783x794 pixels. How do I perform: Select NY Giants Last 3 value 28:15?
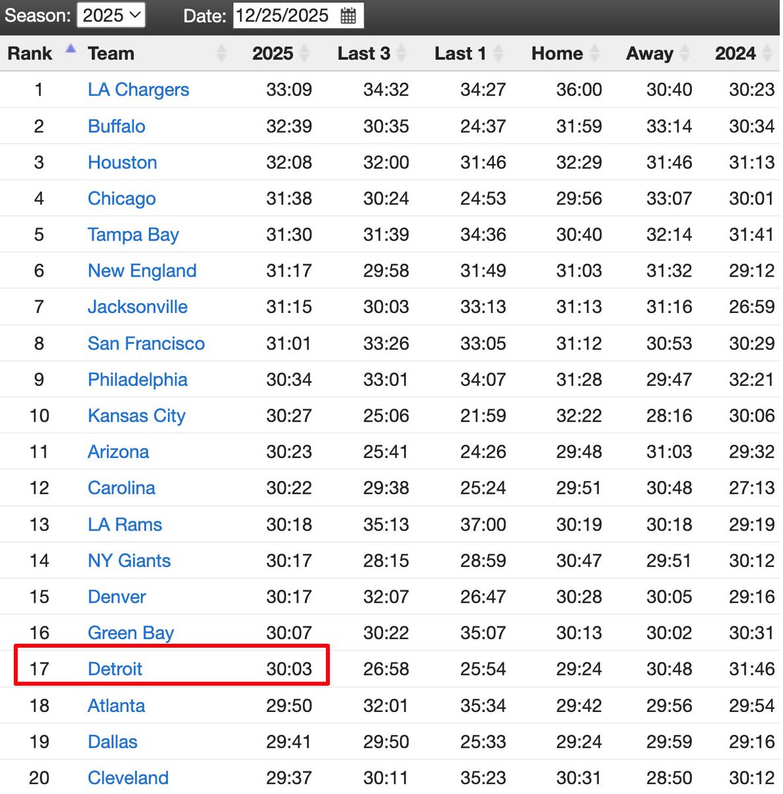[386, 561]
